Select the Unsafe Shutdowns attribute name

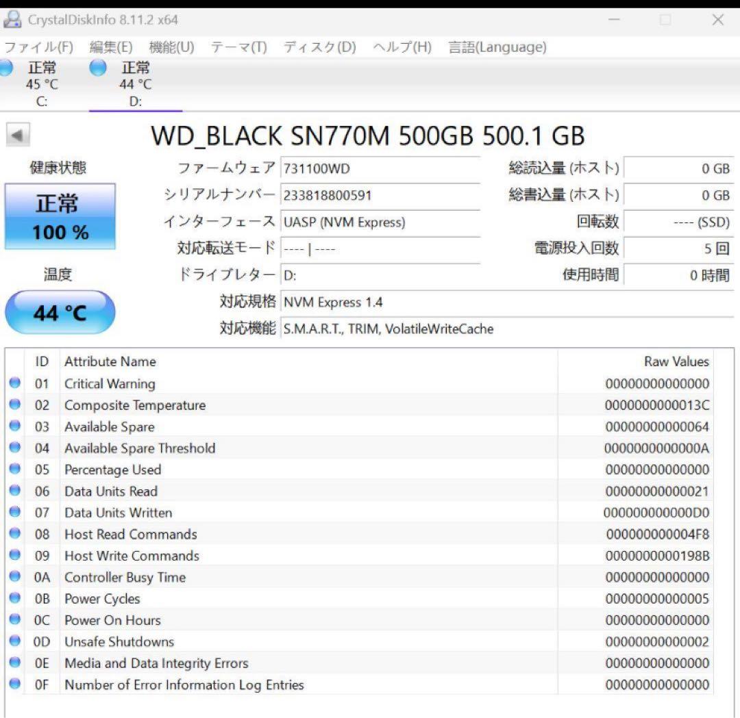point(119,641)
